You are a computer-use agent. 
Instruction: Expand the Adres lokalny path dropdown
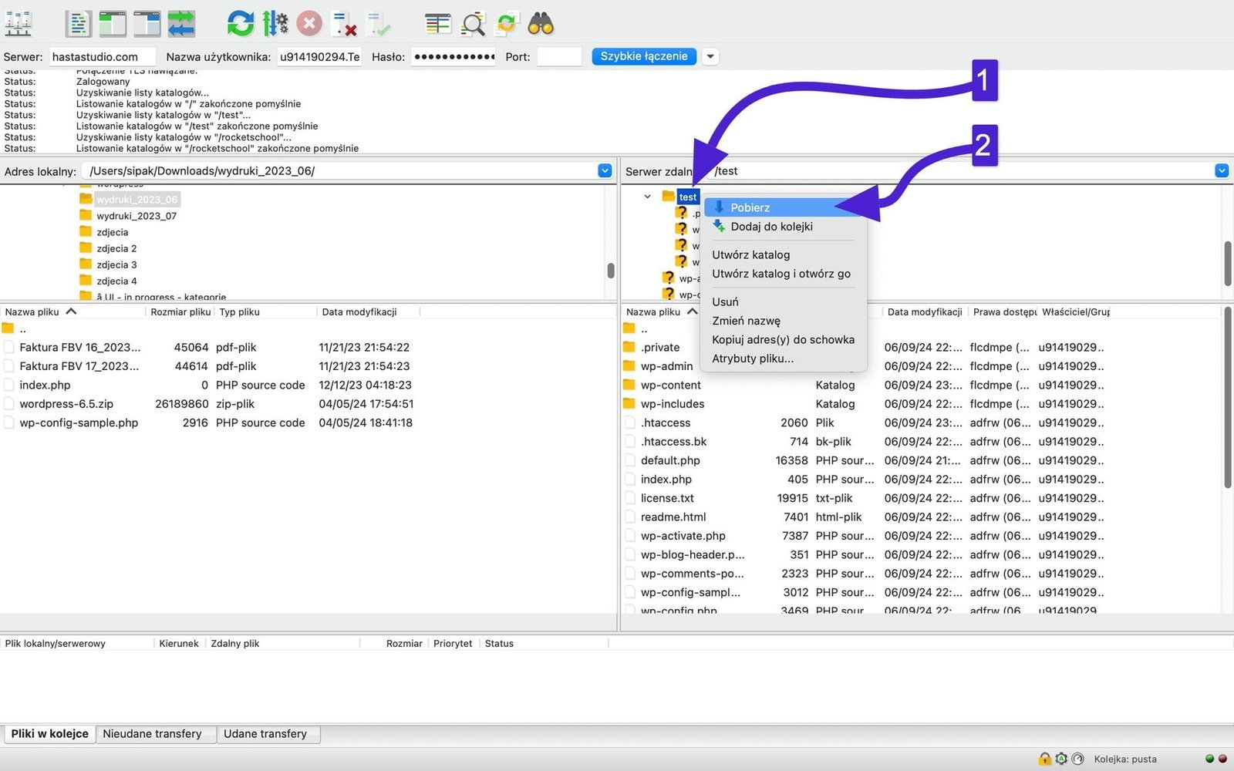pyautogui.click(x=605, y=171)
